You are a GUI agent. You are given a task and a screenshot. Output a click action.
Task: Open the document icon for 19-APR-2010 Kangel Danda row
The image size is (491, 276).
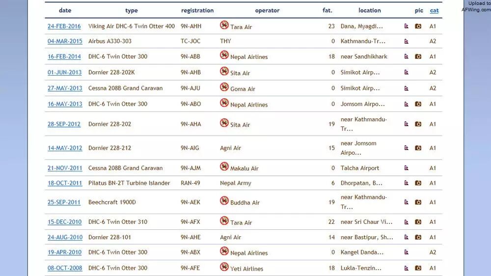point(406,252)
